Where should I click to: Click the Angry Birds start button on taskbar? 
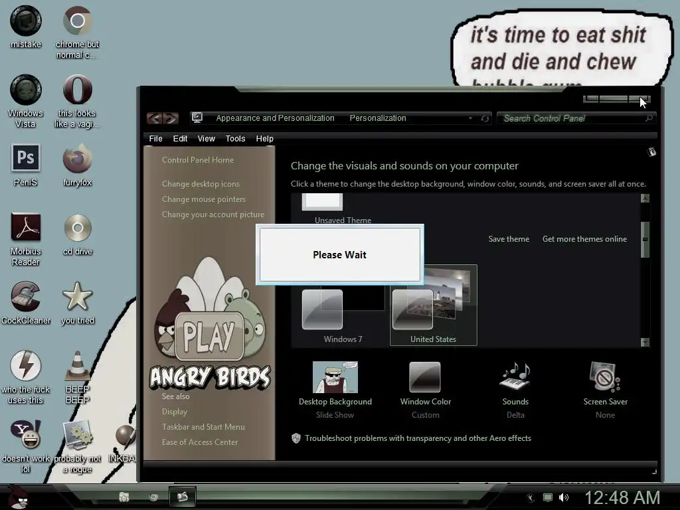pos(17,497)
